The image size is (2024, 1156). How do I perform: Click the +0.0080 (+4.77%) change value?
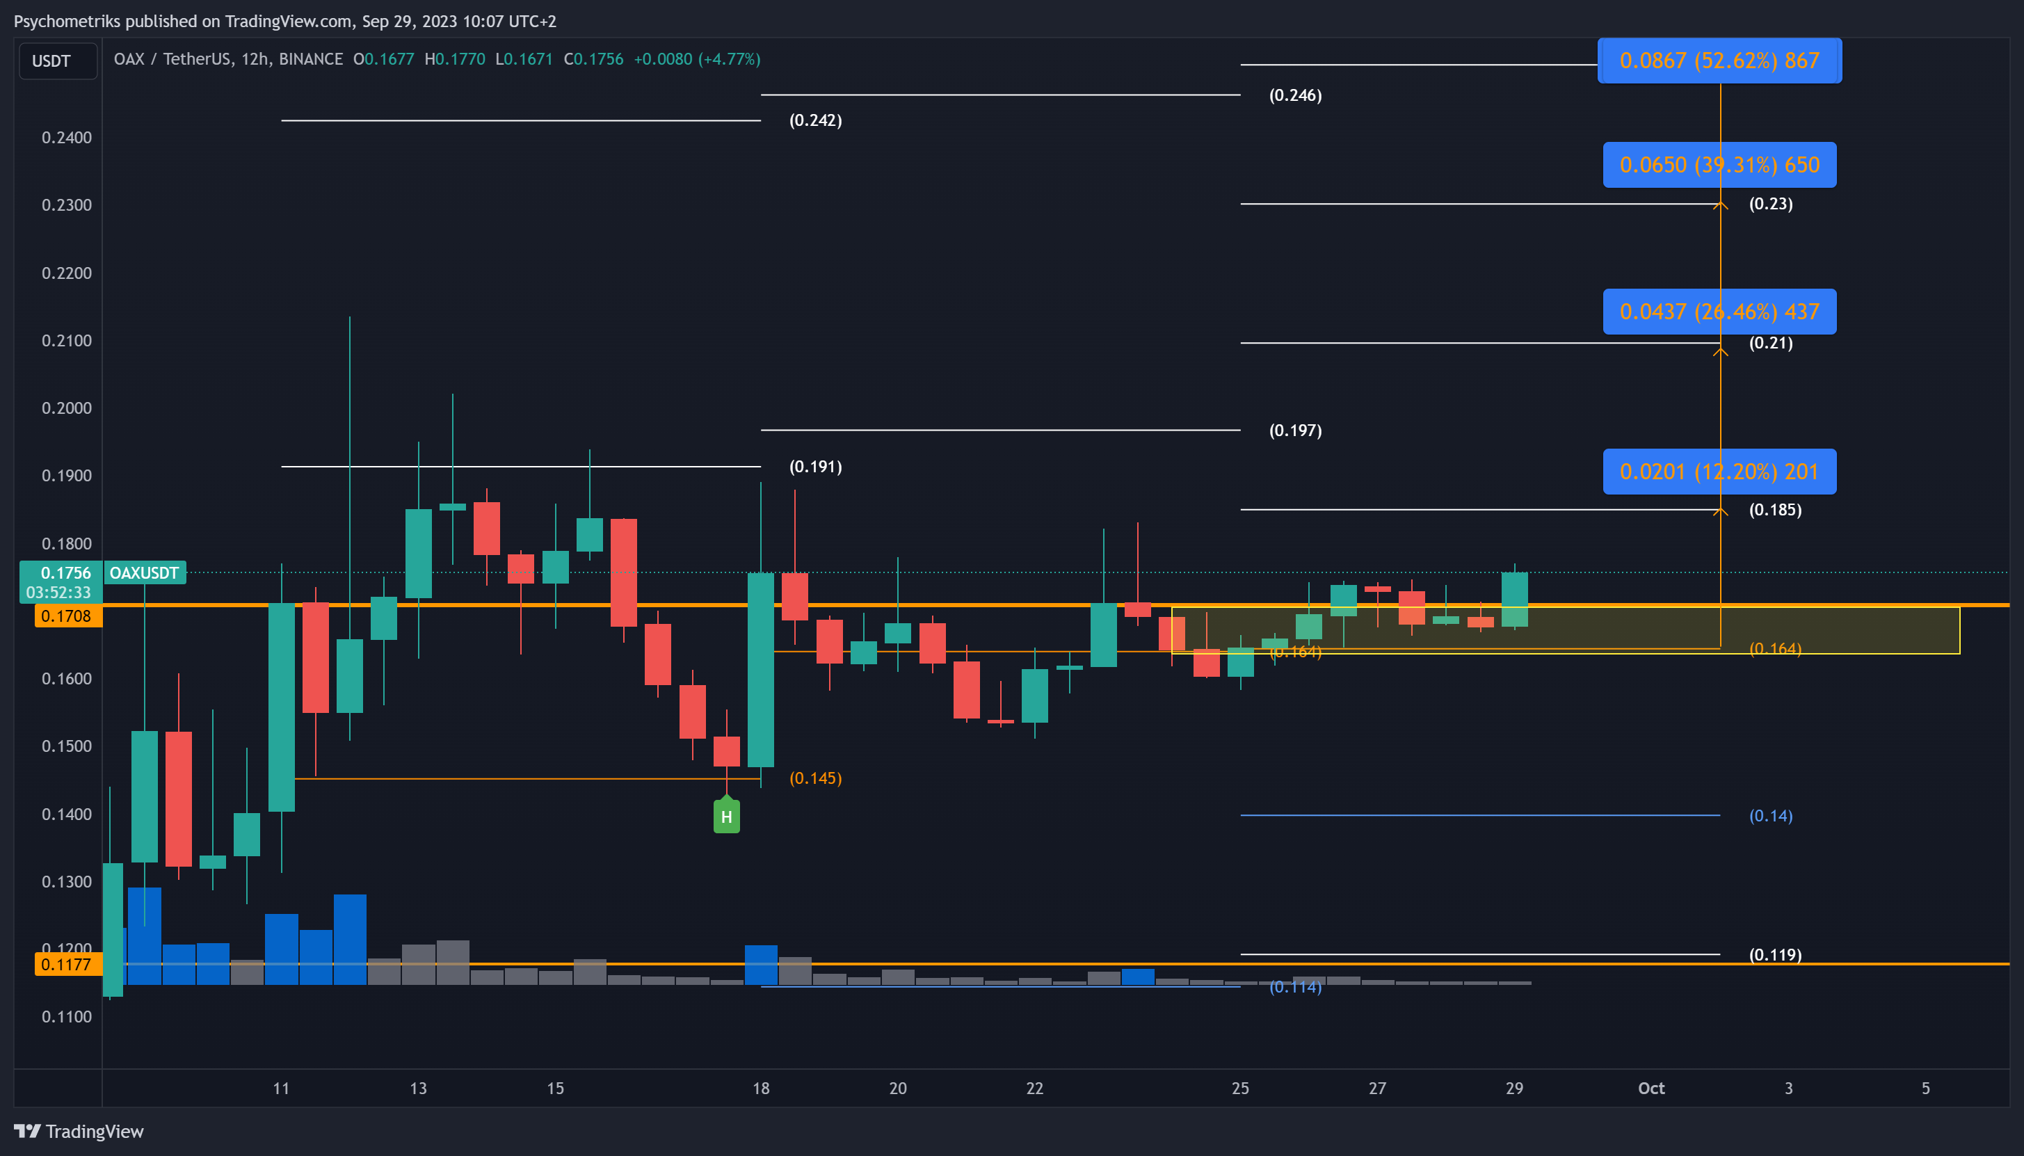tap(697, 60)
